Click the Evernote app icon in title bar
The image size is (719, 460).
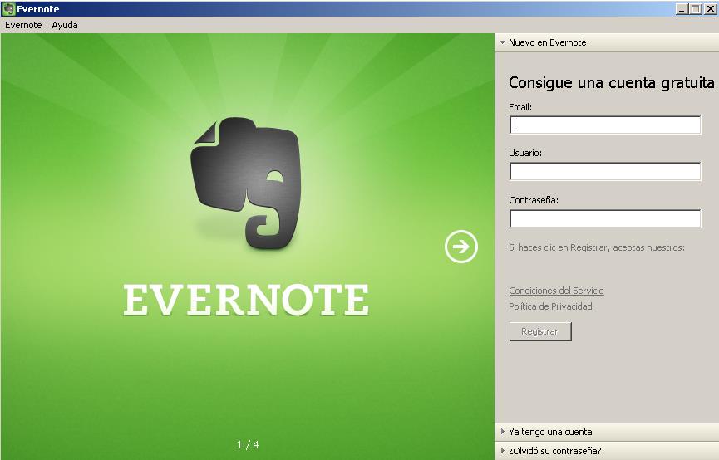8,8
